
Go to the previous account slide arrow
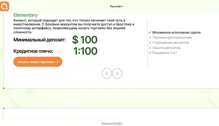click(x=107, y=73)
